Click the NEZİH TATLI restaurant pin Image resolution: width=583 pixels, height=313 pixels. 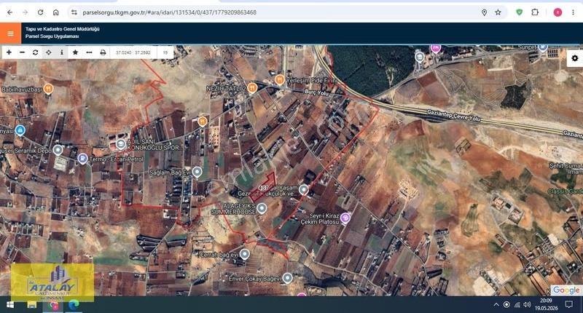252,87
